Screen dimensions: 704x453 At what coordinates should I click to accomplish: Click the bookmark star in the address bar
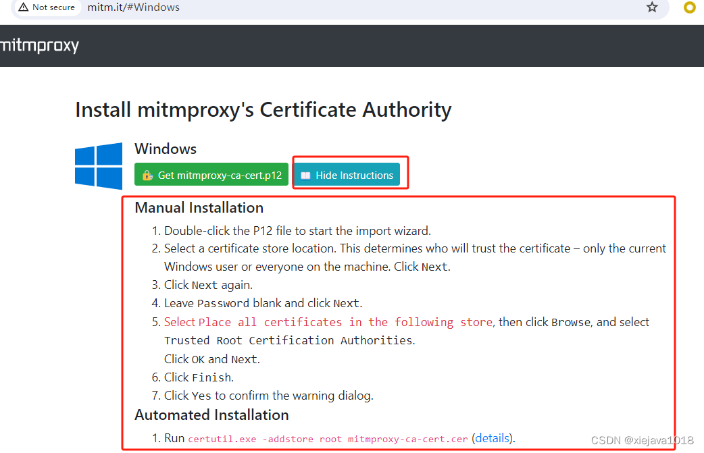(x=651, y=7)
